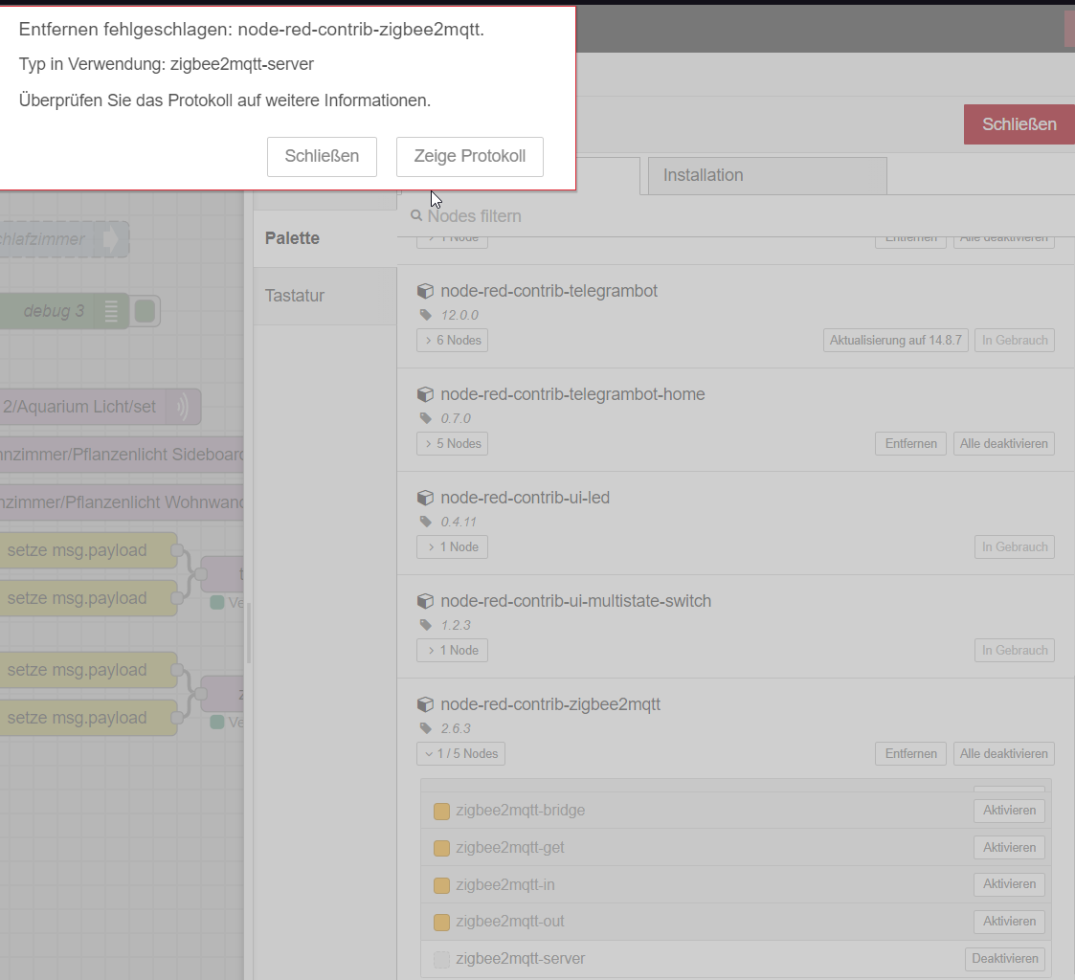The height and width of the screenshot is (980, 1075).
Task: Click In Gebrauch for node-red-contrib-ui-multistate-switch
Action: (x=1015, y=651)
